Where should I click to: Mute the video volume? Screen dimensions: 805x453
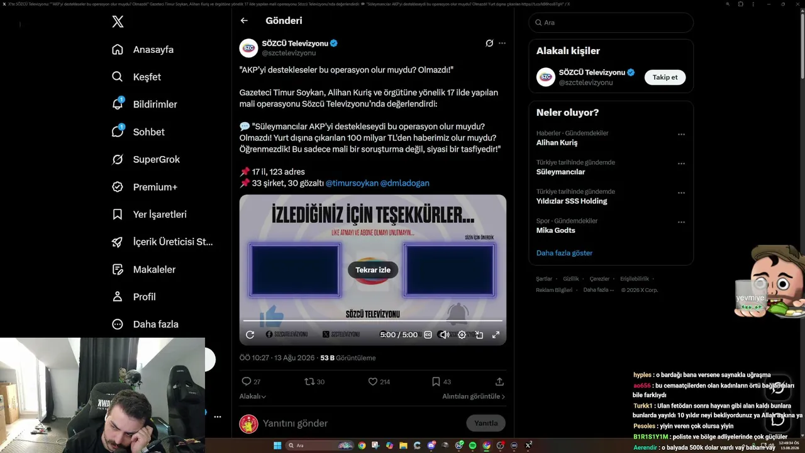(444, 335)
